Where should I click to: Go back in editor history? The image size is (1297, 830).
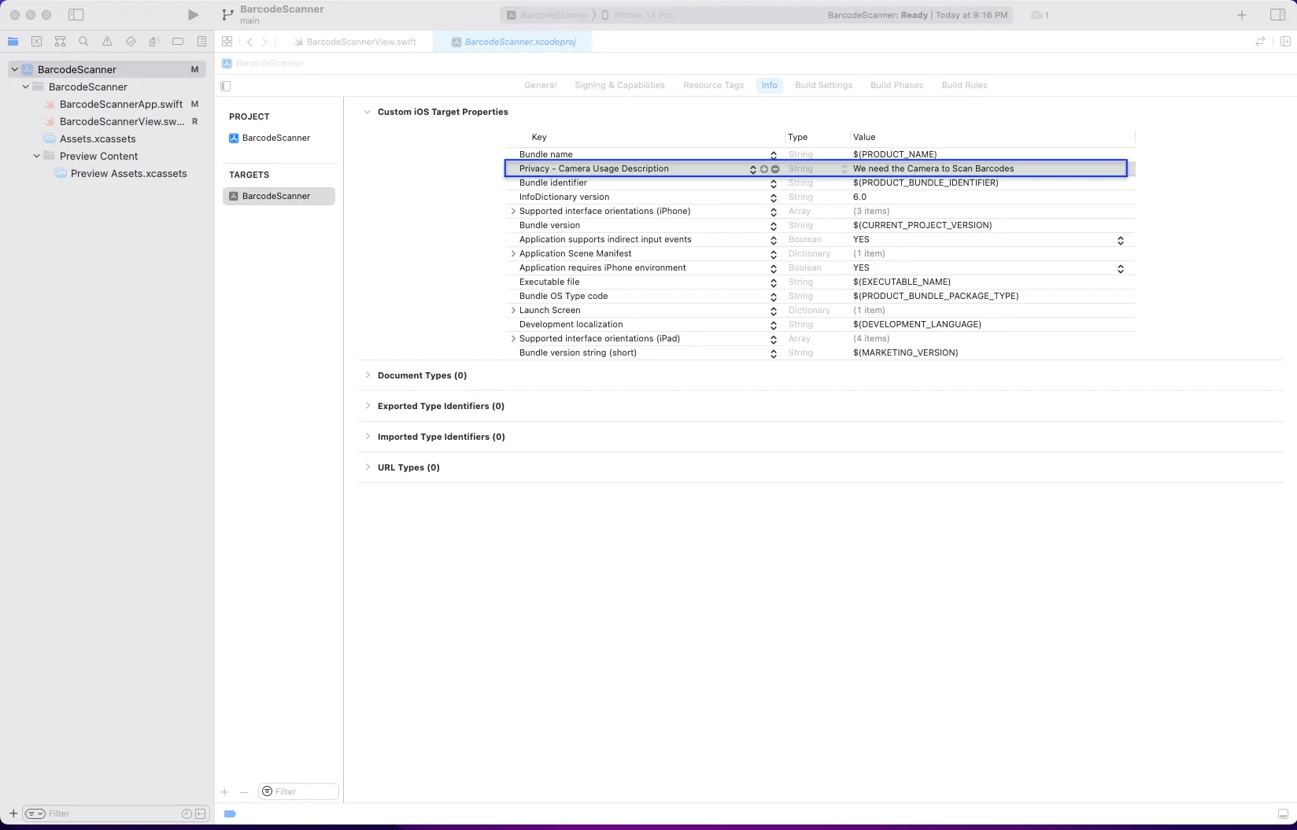tap(249, 42)
